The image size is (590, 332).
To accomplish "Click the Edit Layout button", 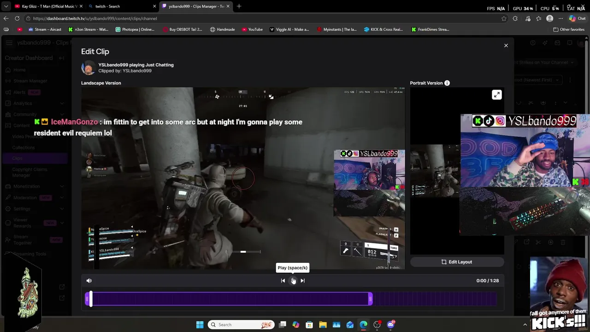I will 457,262.
